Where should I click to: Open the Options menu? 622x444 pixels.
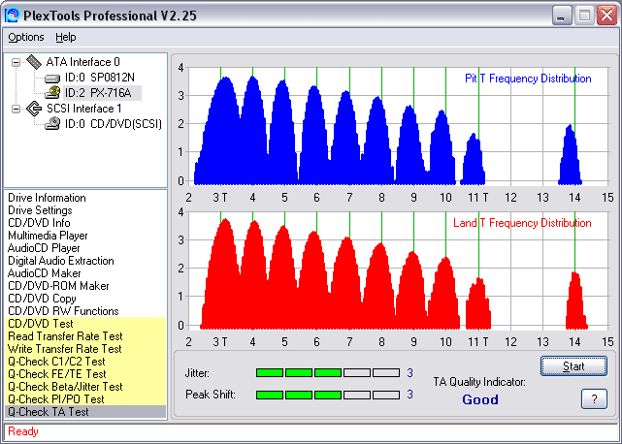pyautogui.click(x=26, y=37)
